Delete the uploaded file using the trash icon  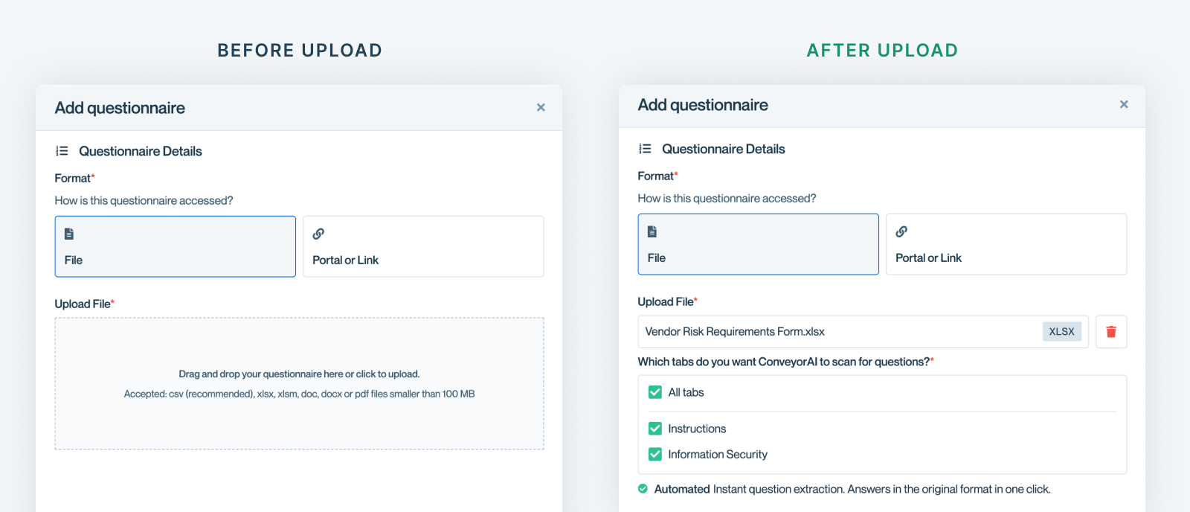click(x=1111, y=331)
